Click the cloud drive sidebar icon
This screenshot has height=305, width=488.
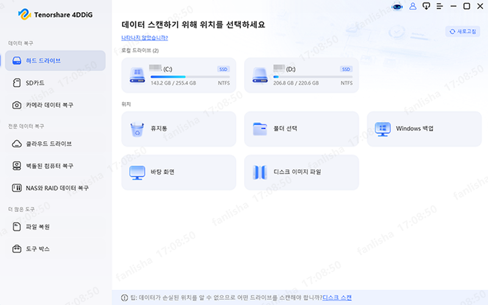click(x=17, y=144)
